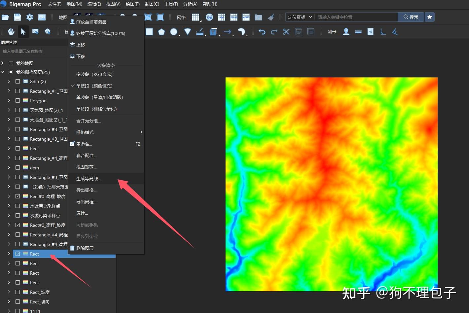Choose 生成等高线... from context menu

click(106, 179)
